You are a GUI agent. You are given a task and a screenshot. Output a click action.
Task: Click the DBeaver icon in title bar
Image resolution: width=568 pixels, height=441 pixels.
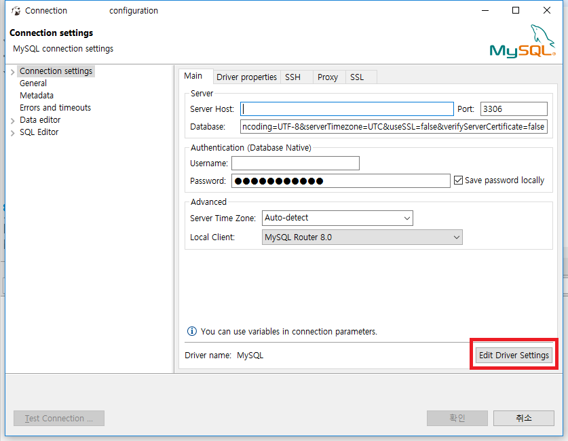click(16, 11)
